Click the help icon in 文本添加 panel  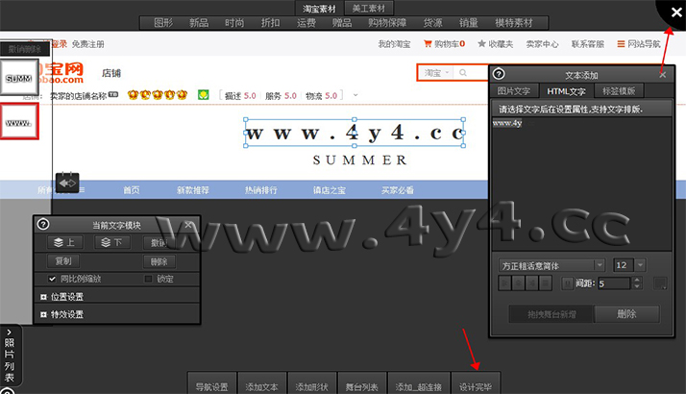[x=499, y=74]
